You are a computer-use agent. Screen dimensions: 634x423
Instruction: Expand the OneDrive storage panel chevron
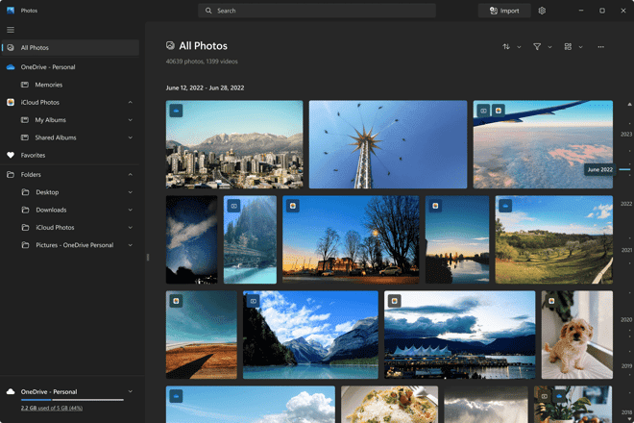(130, 392)
